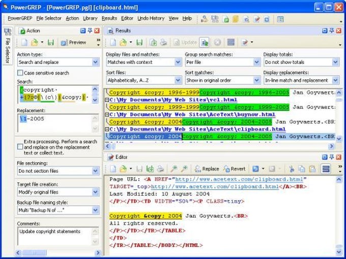The image size is (346, 259).
Task: Click the Paste clipboard icon in Editor
Action: pyautogui.click(x=312, y=169)
